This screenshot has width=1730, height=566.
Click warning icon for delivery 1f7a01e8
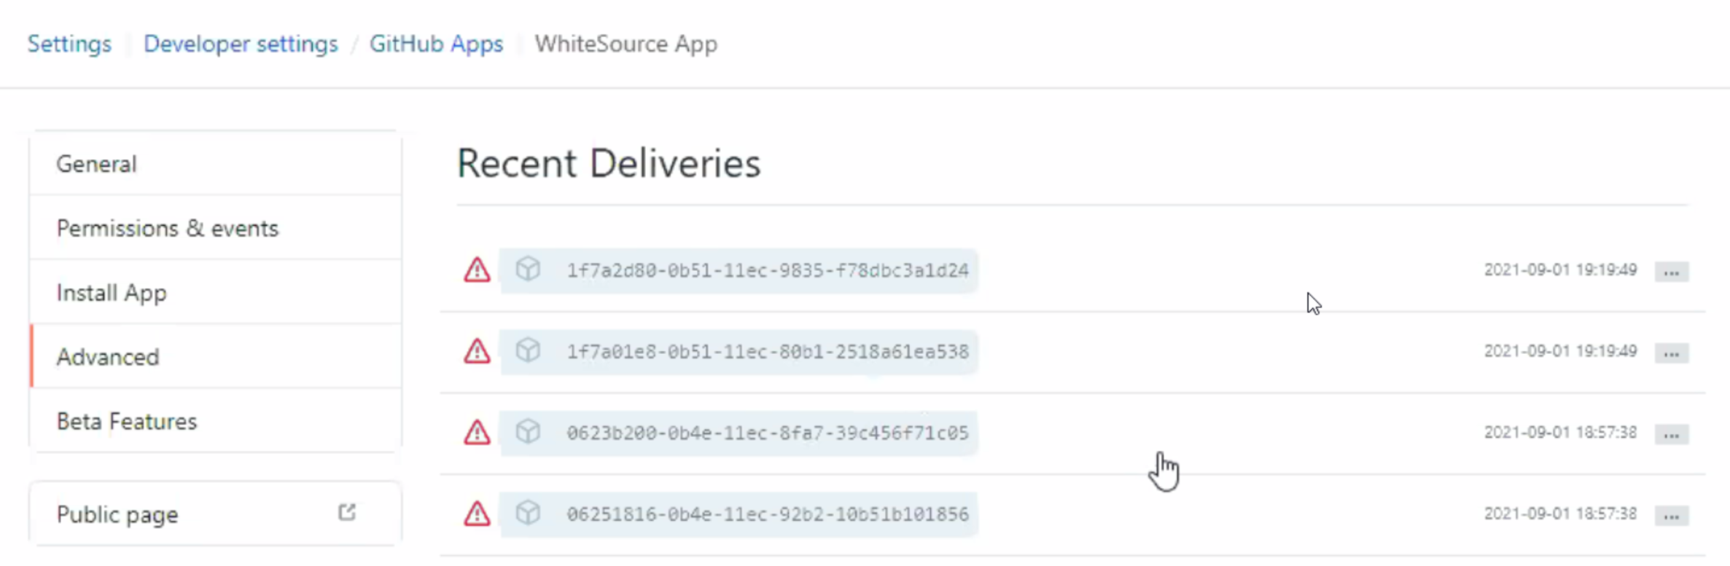(x=477, y=352)
